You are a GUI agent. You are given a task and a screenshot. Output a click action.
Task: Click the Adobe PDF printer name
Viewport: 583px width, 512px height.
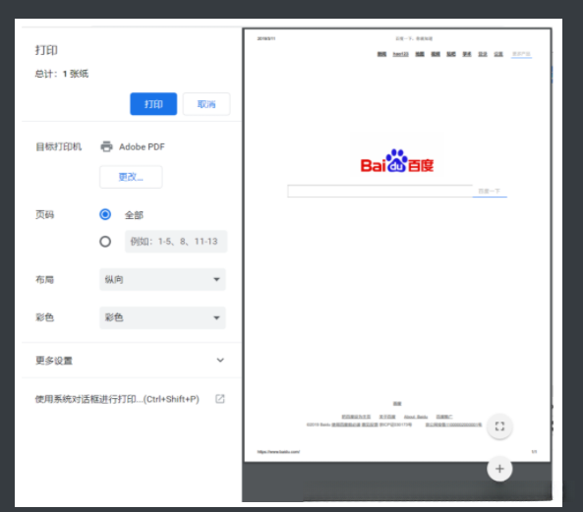point(142,147)
